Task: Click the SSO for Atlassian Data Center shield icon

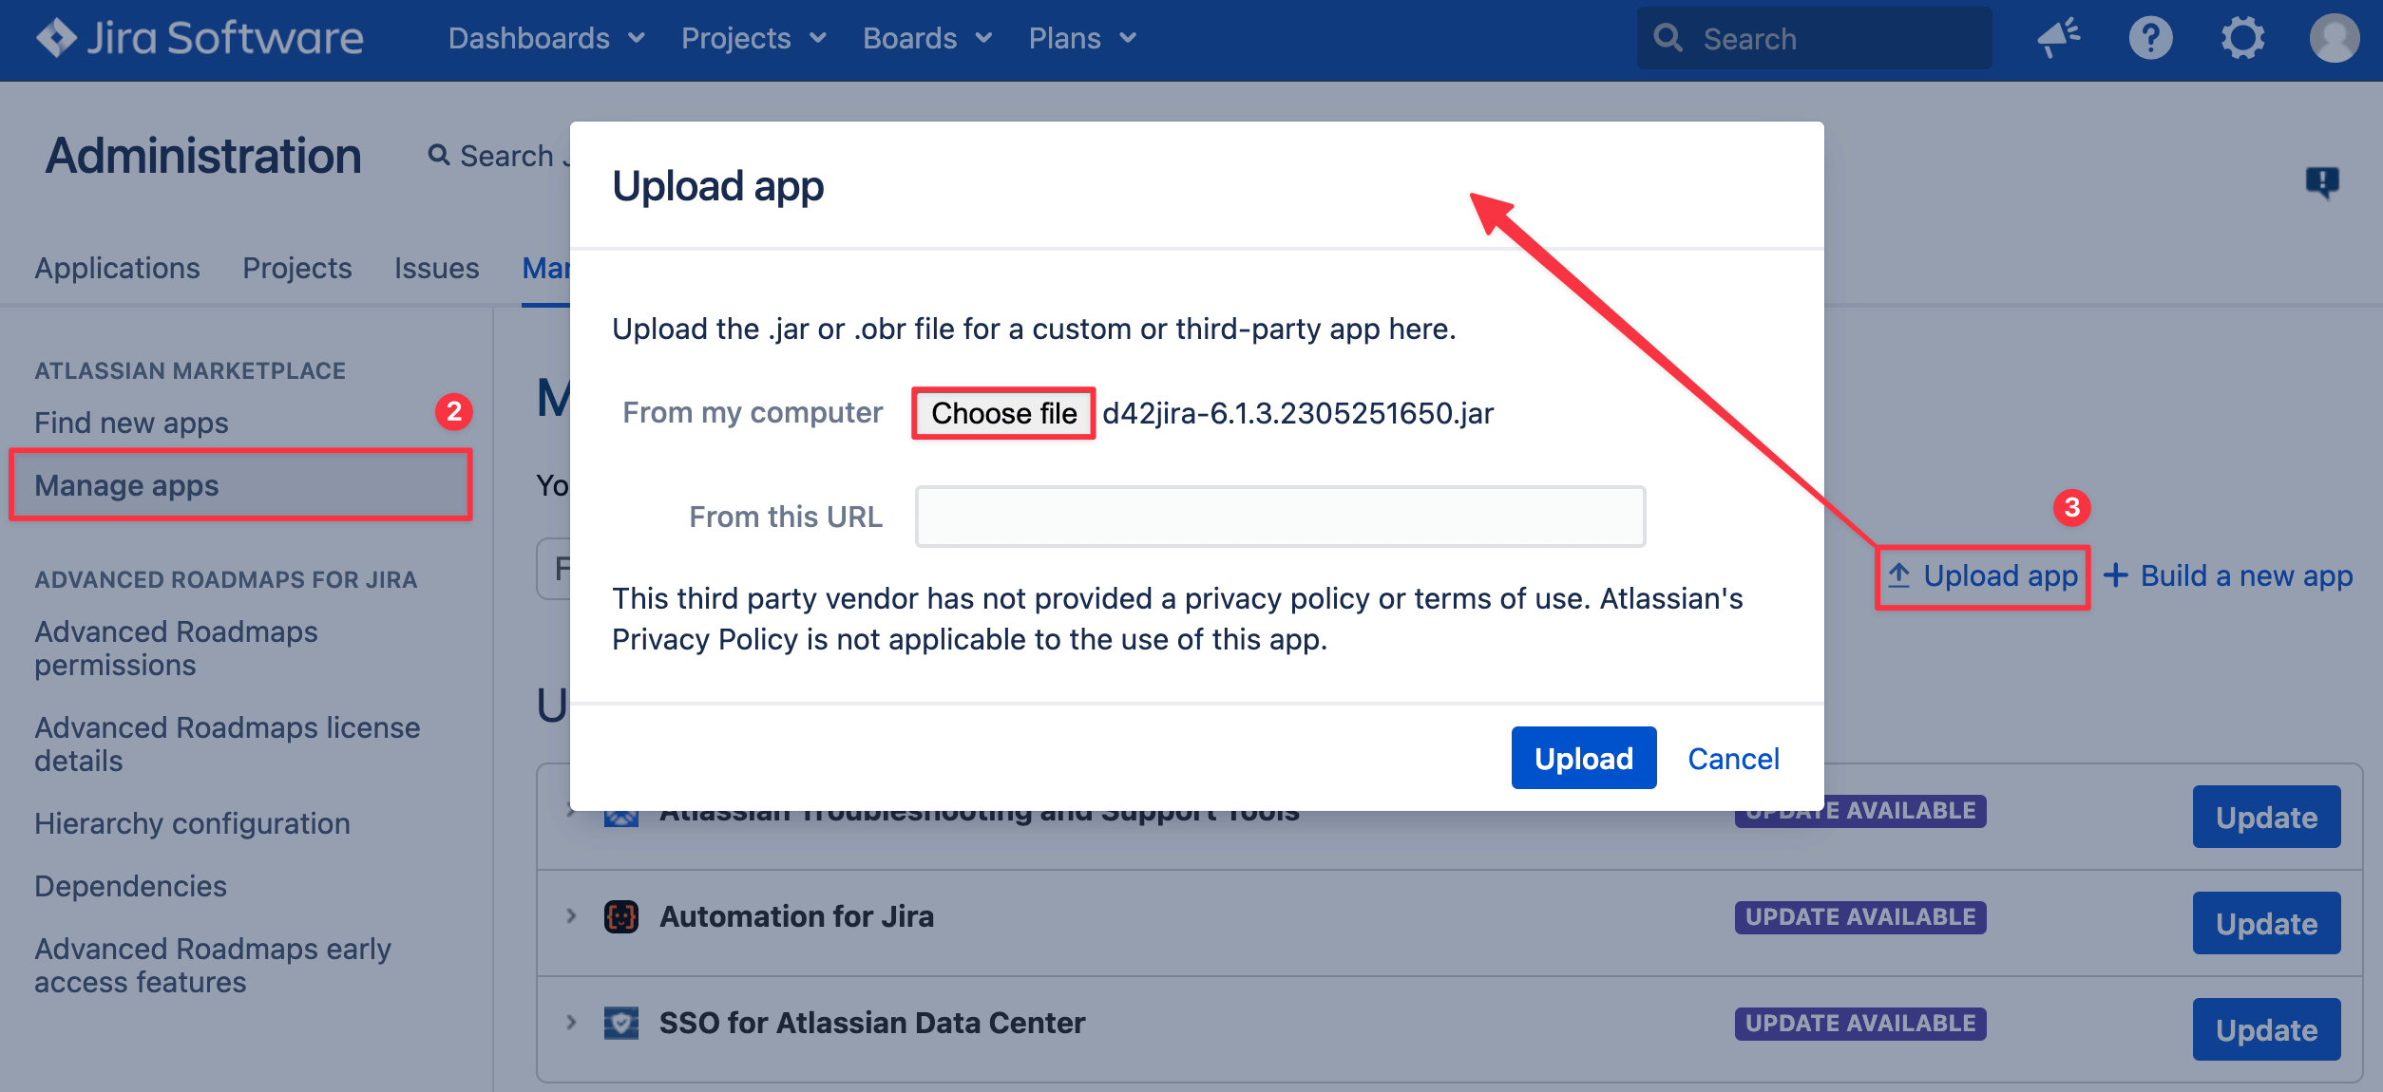Action: [x=620, y=1023]
